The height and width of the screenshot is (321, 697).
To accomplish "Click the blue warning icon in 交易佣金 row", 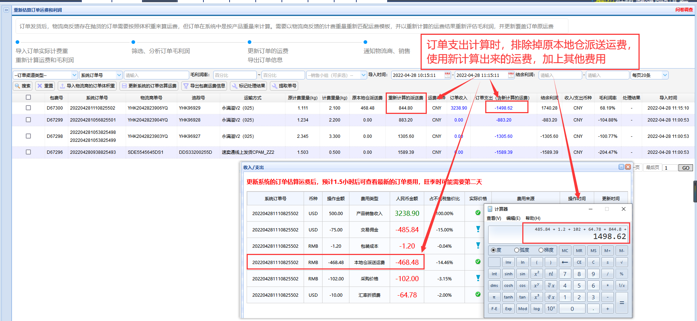I will tap(478, 229).
